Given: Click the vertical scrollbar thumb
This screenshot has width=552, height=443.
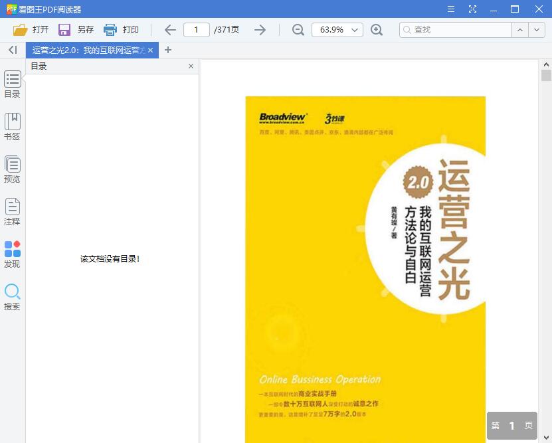Looking at the screenshot, I should pyautogui.click(x=546, y=75).
